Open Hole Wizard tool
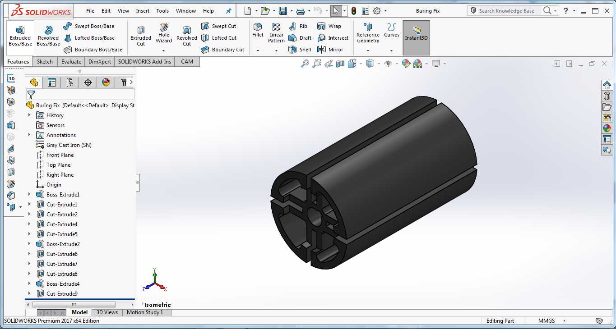This screenshot has width=616, height=329. click(x=164, y=32)
